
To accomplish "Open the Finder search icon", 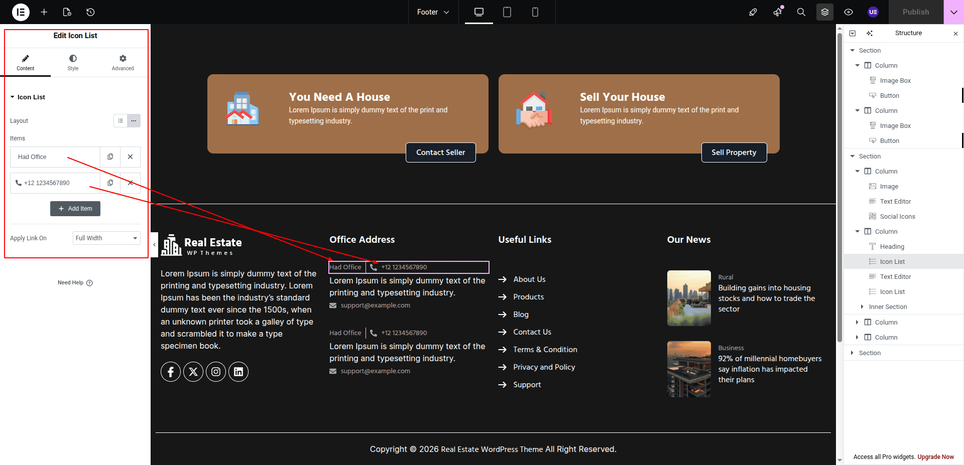I will (x=801, y=12).
